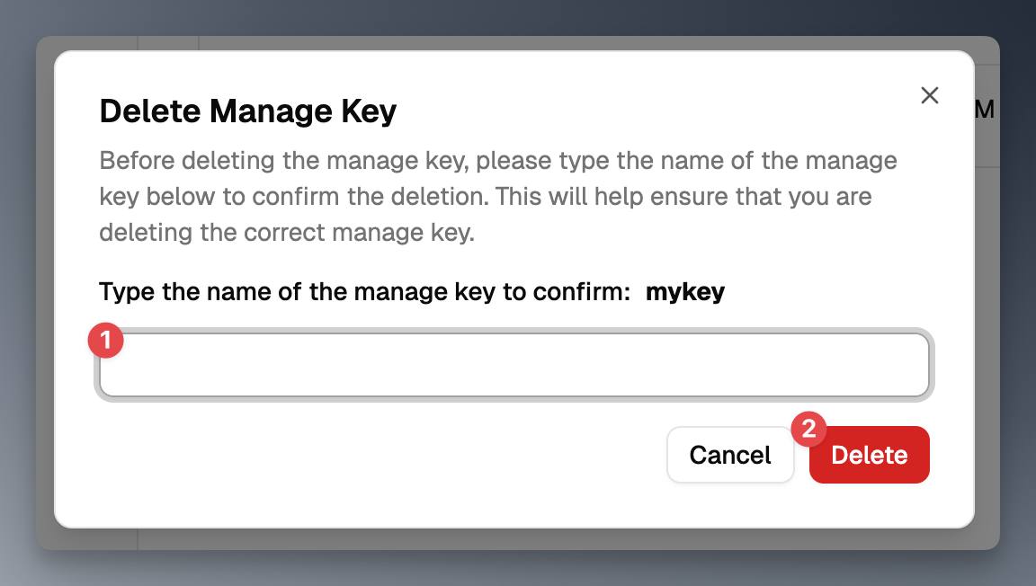Image resolution: width=1036 pixels, height=586 pixels.
Task: Click the Delete button to confirm removal
Action: pyautogui.click(x=869, y=455)
